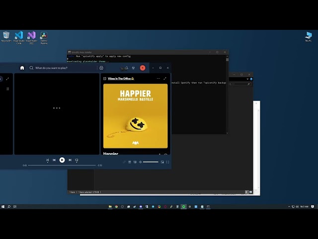Screen dimensions: 318x239
Task: Click File Explorer search box
Action: 240,84
